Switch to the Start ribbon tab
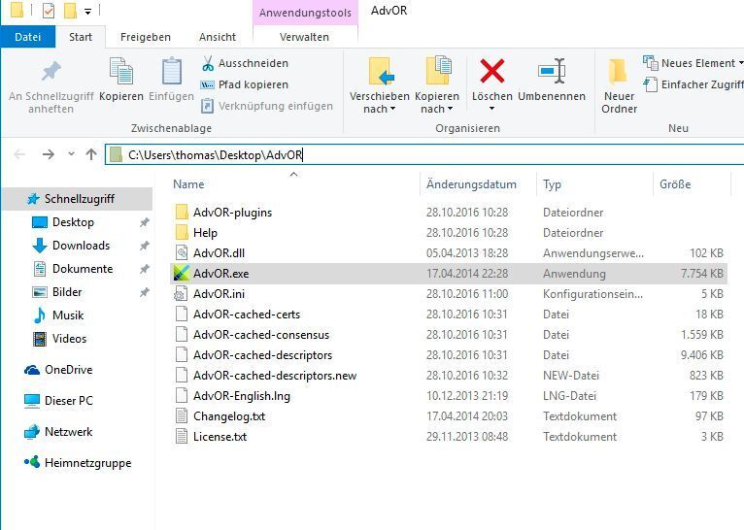Image resolution: width=744 pixels, height=530 pixels. click(81, 37)
